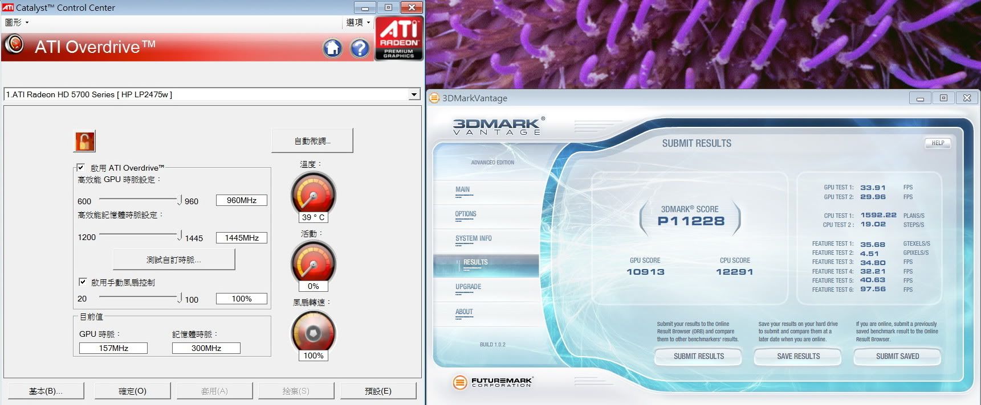This screenshot has height=405, width=981.
Task: Click the home icon in ATI Overdrive header
Action: [x=332, y=48]
